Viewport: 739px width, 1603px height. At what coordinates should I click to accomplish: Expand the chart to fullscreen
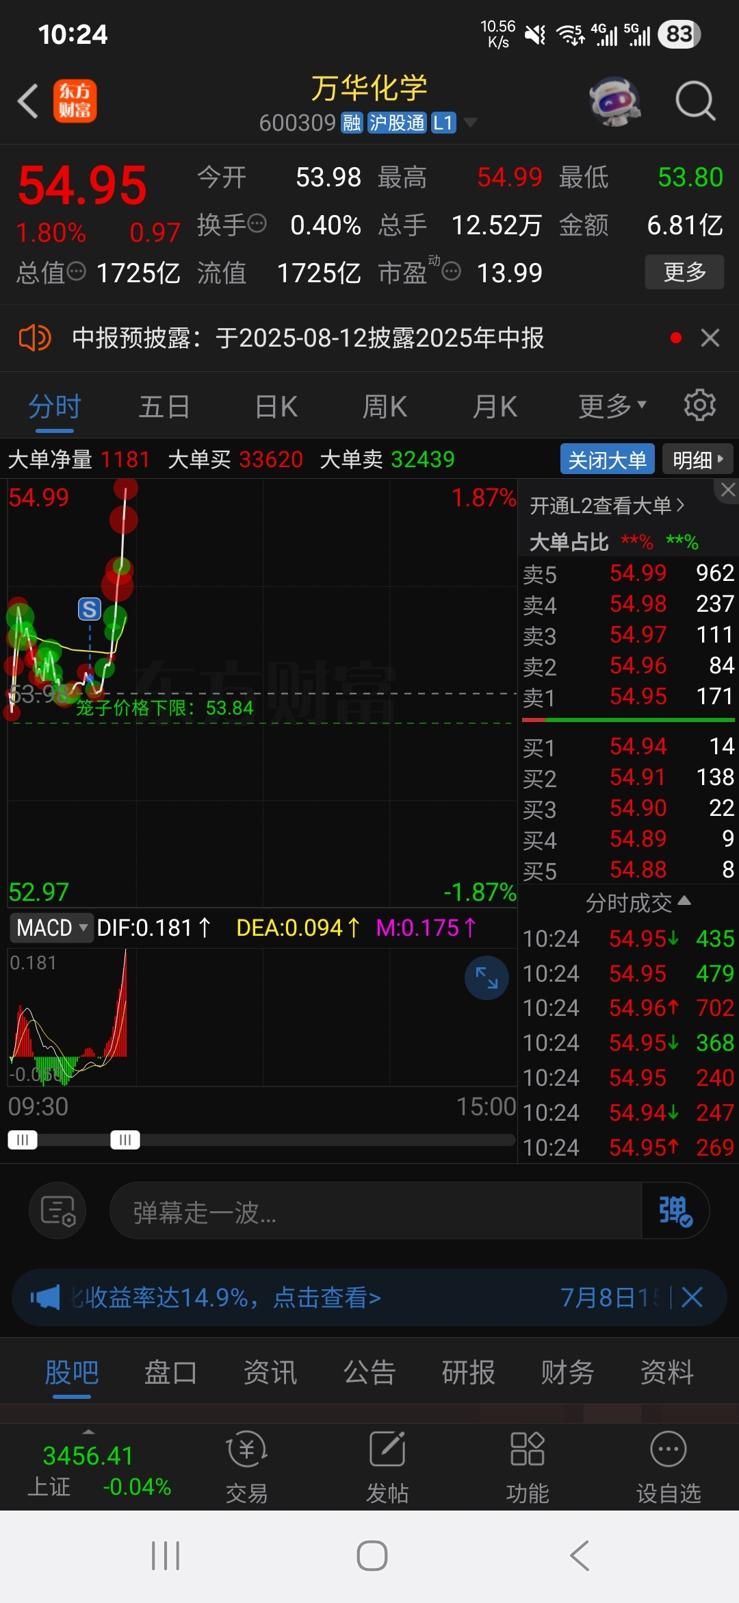pos(487,978)
